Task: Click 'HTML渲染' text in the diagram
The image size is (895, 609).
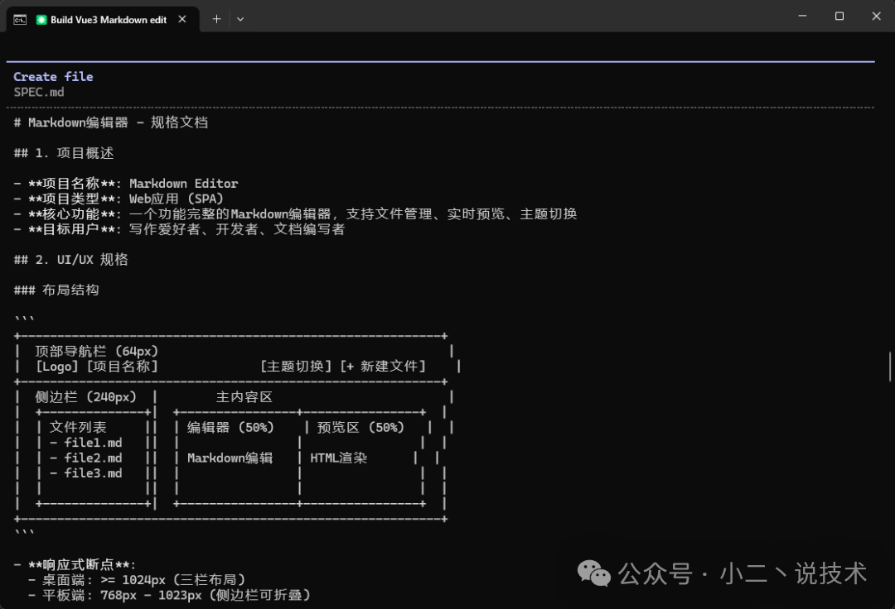Action: pyautogui.click(x=338, y=458)
